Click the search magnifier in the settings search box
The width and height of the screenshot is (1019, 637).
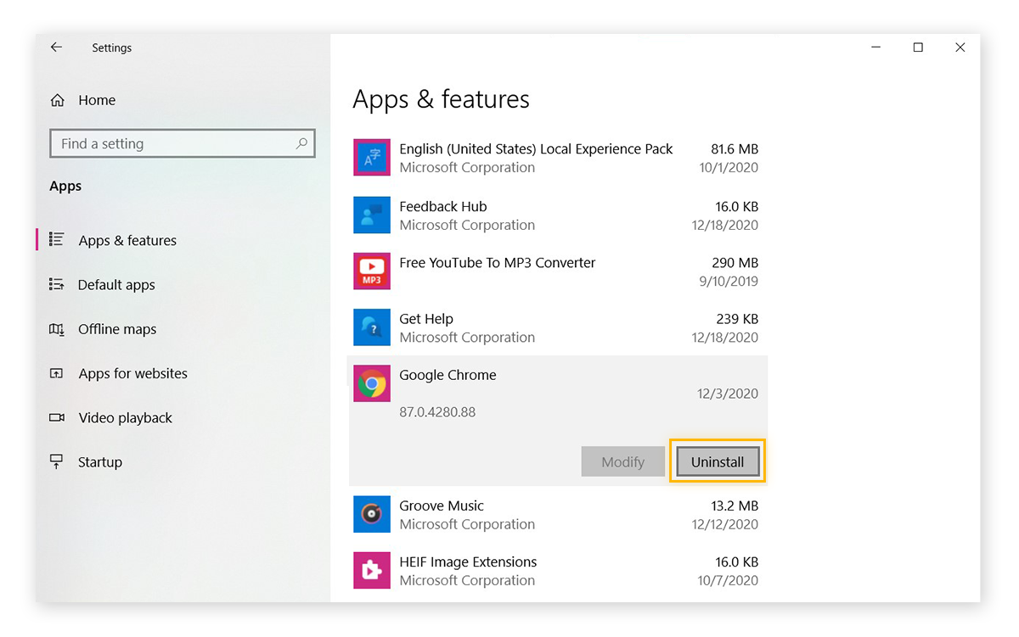pyautogui.click(x=301, y=143)
